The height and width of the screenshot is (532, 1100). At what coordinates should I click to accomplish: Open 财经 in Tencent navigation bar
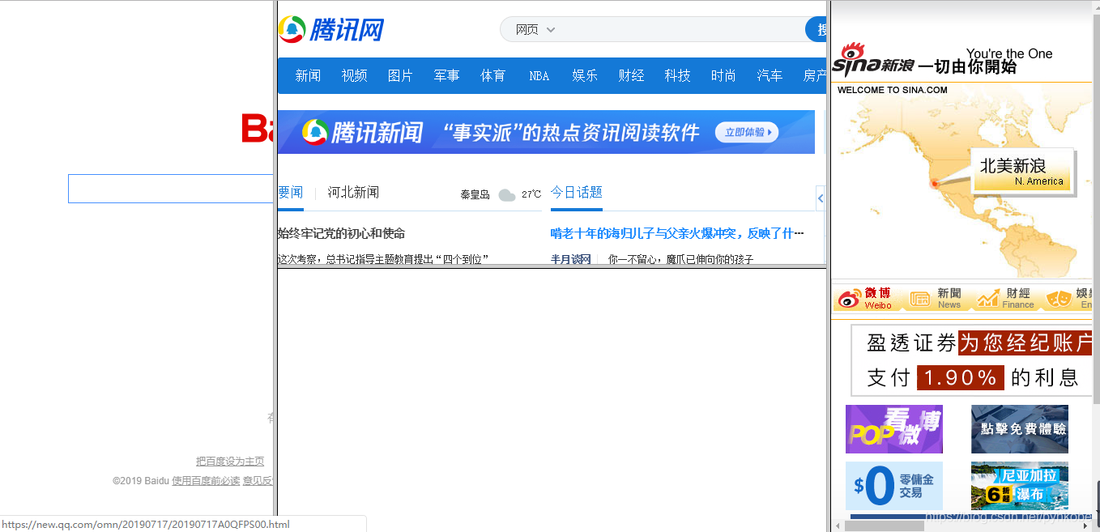coord(631,76)
